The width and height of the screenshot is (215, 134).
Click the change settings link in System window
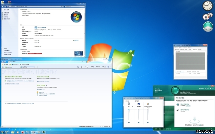pyautogui.click(x=76, y=41)
